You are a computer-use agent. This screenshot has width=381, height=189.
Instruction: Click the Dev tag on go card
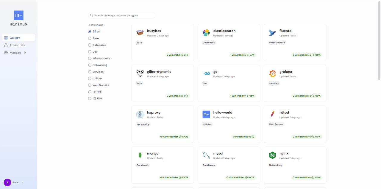pyautogui.click(x=205, y=84)
